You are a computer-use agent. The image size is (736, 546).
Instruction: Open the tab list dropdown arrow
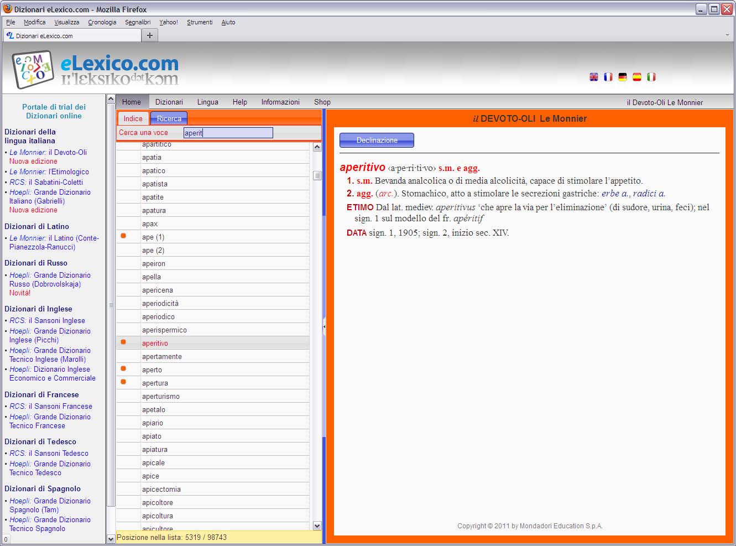click(727, 35)
